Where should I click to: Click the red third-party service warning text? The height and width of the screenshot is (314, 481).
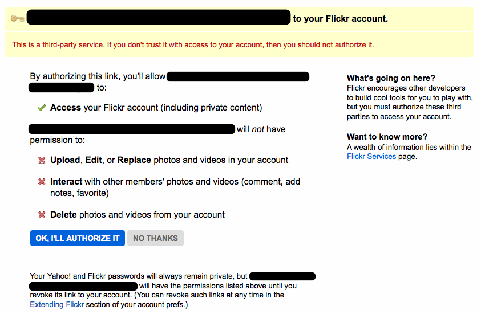(x=193, y=44)
